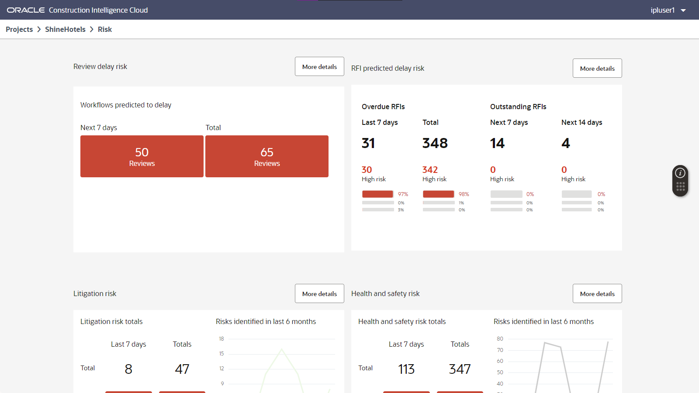Click More details for Review delay risk
Viewport: 699px width, 393px height.
coord(319,66)
